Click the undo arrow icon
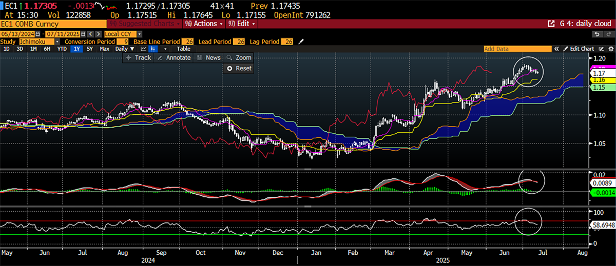Screen dimensions: 616x266 tap(597, 34)
